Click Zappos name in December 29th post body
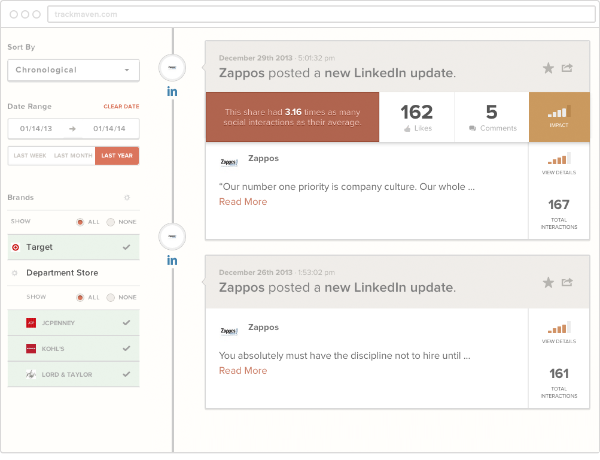600x460 pixels. tap(263, 159)
